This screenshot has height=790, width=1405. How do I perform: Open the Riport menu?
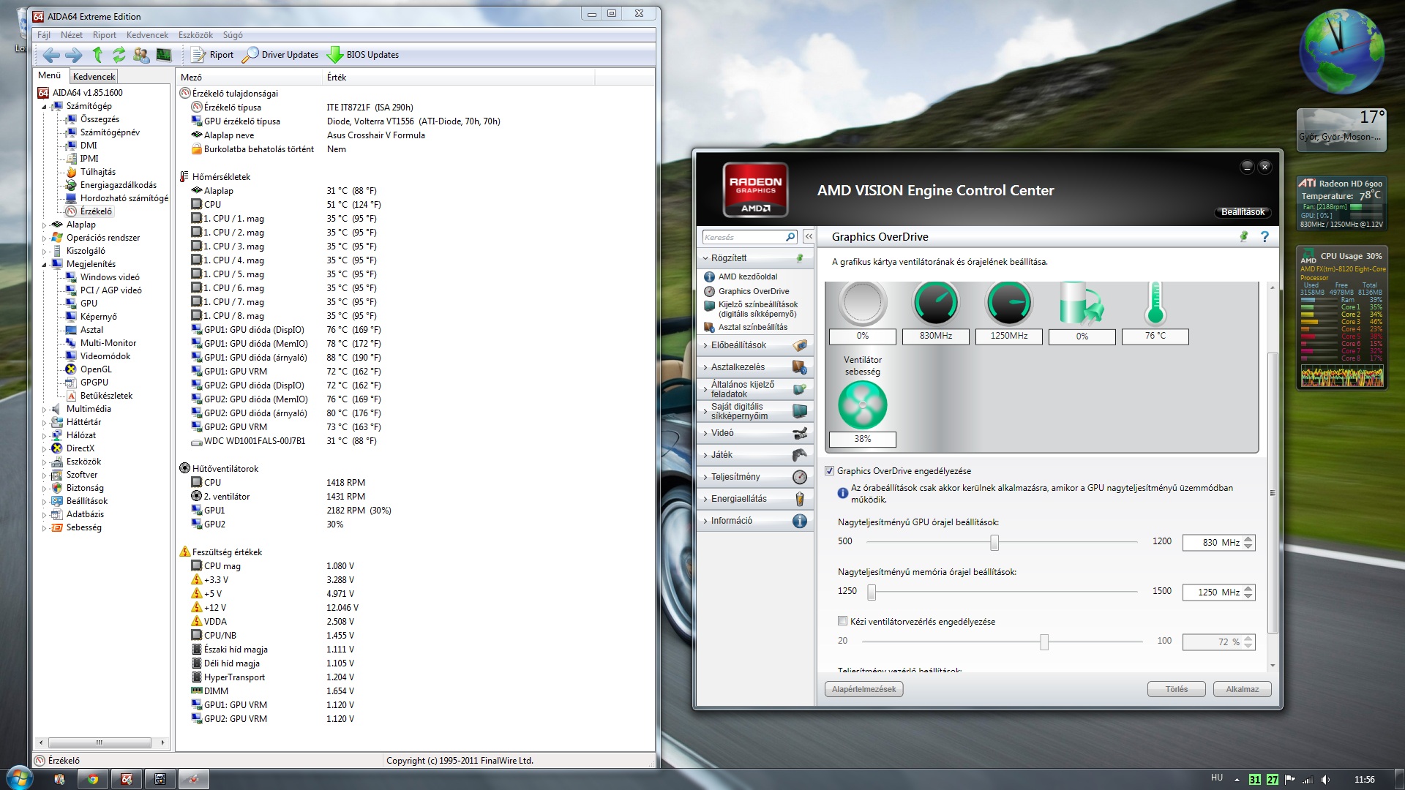click(105, 35)
